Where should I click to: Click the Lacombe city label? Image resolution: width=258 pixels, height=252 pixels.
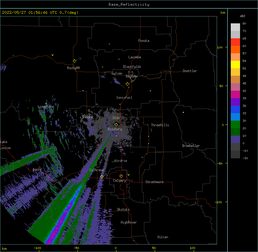pos(135,57)
